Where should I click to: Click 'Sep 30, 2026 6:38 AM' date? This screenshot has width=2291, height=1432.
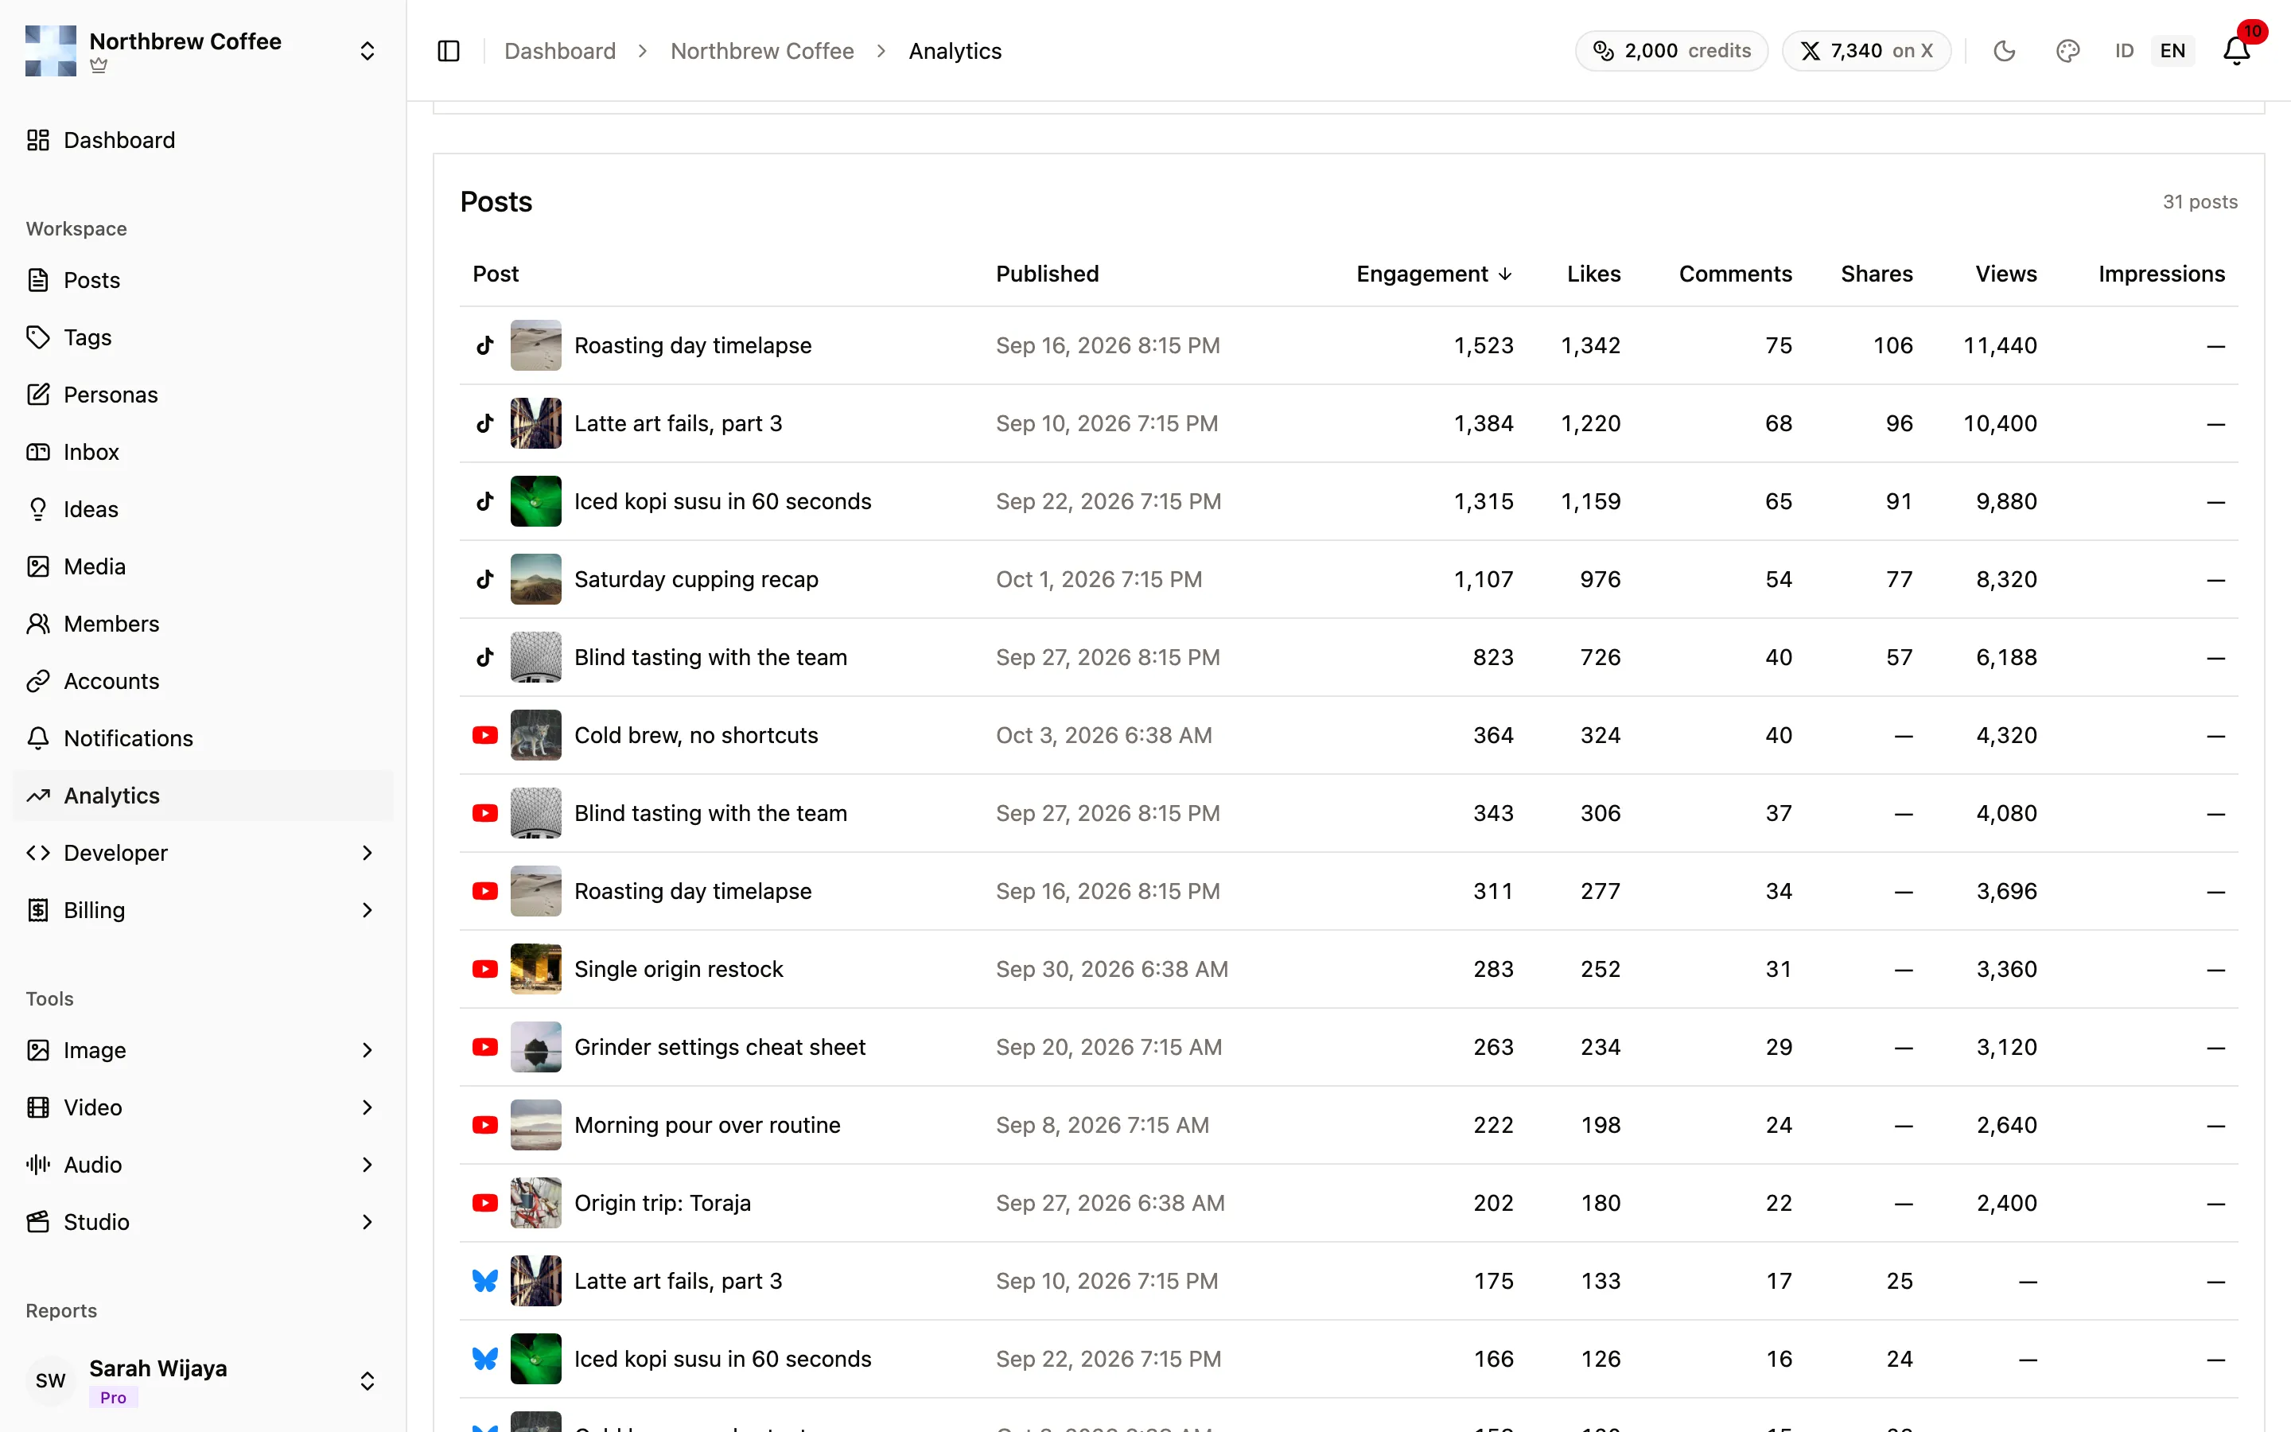point(1111,969)
